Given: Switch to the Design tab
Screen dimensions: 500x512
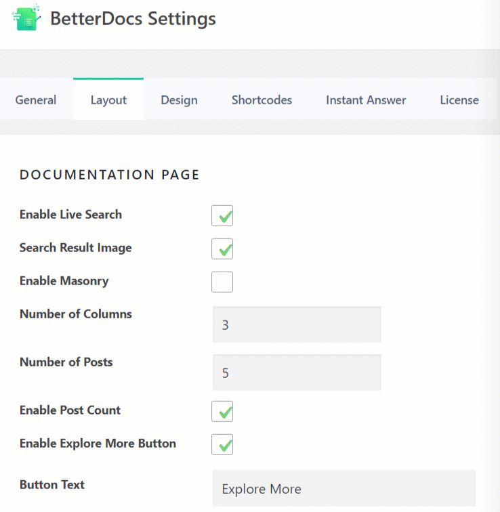Looking at the screenshot, I should coord(179,100).
